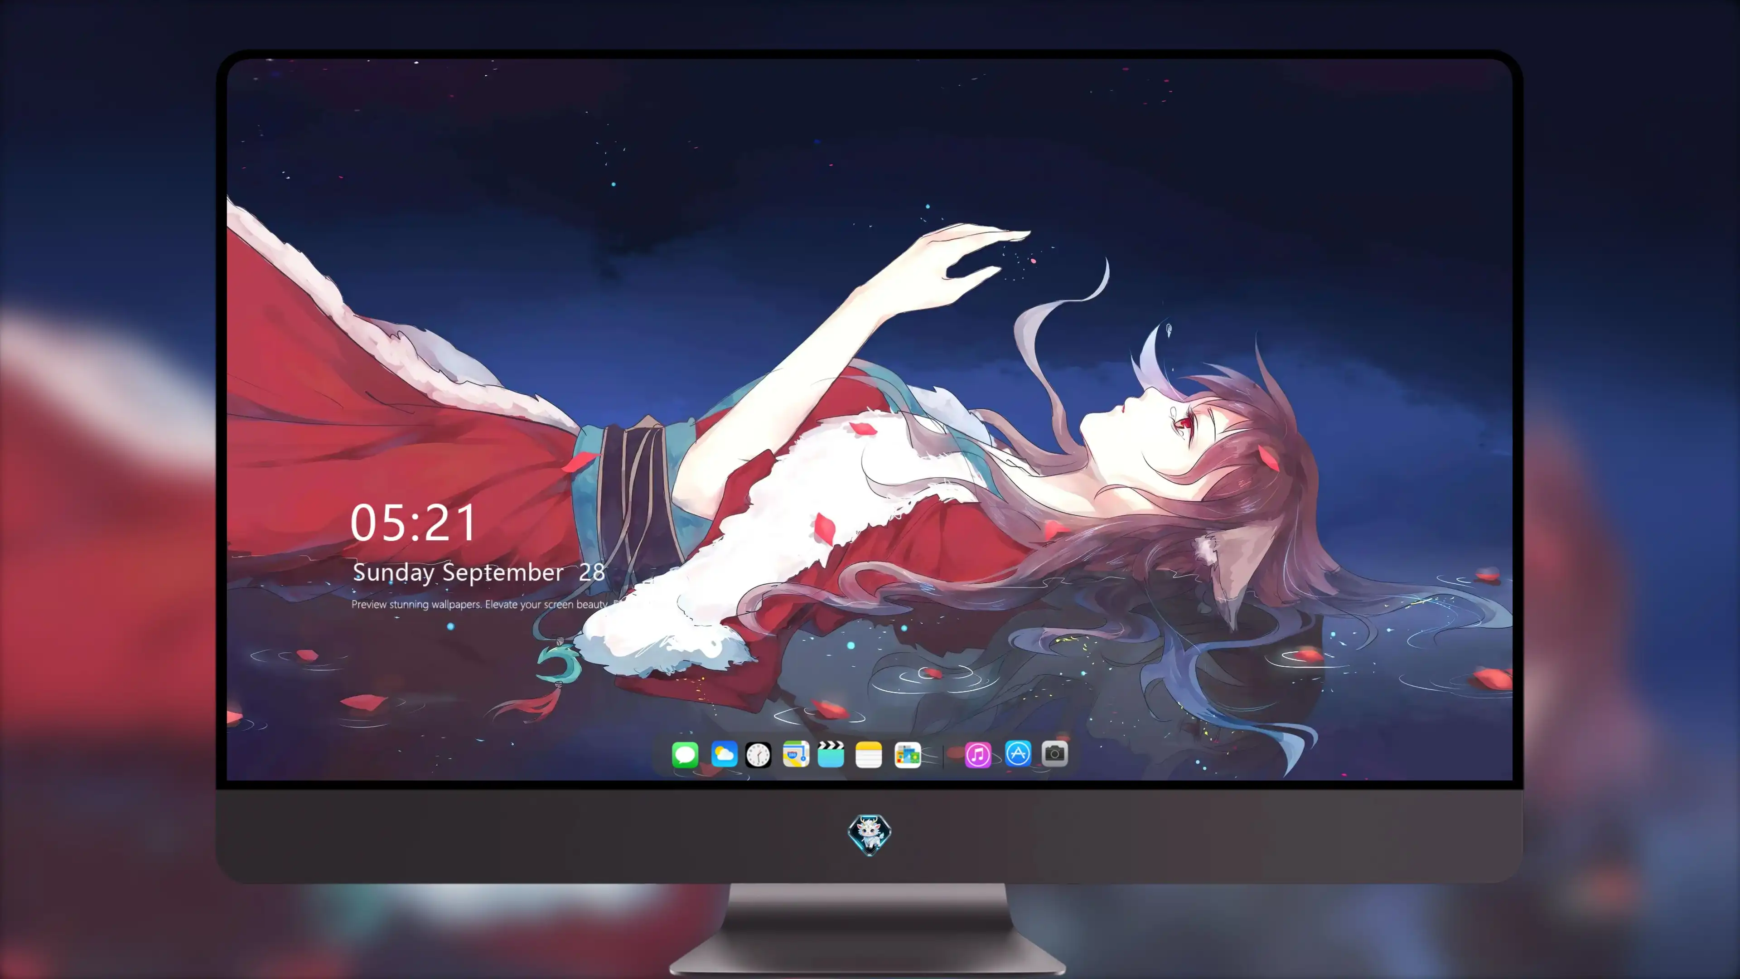Open the clapperboard Videos app in dock
The image size is (1740, 979).
pos(831,754)
